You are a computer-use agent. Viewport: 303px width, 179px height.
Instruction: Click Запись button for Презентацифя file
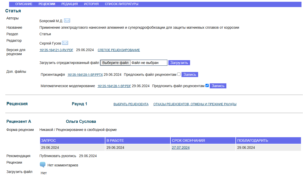190,75
